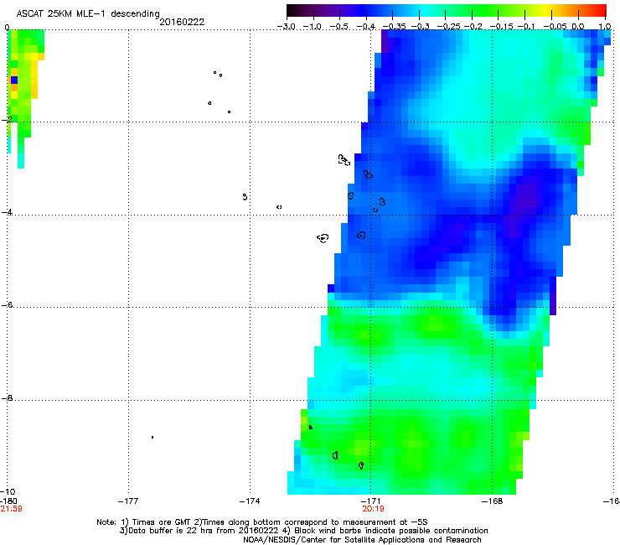Select the "-0.25" color scale label
This screenshot has width=620, height=545.
click(x=449, y=27)
